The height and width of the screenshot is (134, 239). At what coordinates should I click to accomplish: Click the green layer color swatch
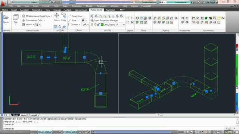coord(102,25)
